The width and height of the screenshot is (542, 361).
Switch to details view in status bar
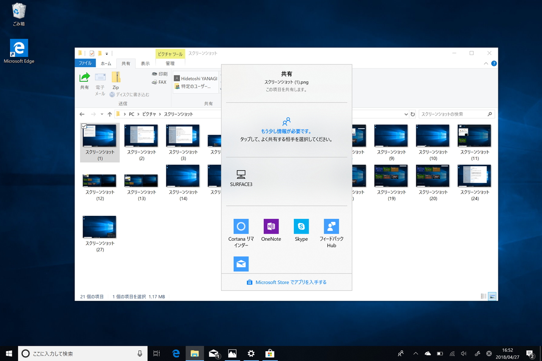(x=484, y=297)
